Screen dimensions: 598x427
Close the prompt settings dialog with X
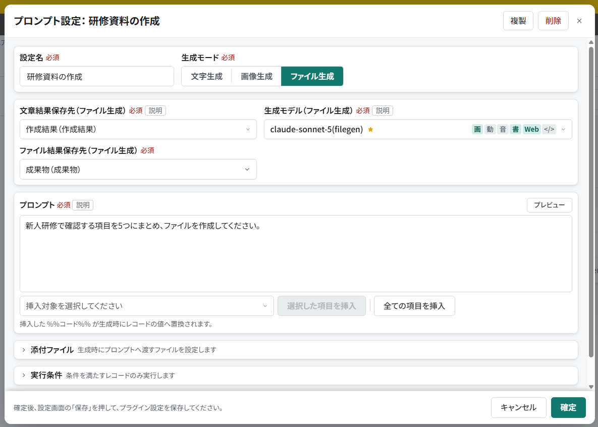579,21
